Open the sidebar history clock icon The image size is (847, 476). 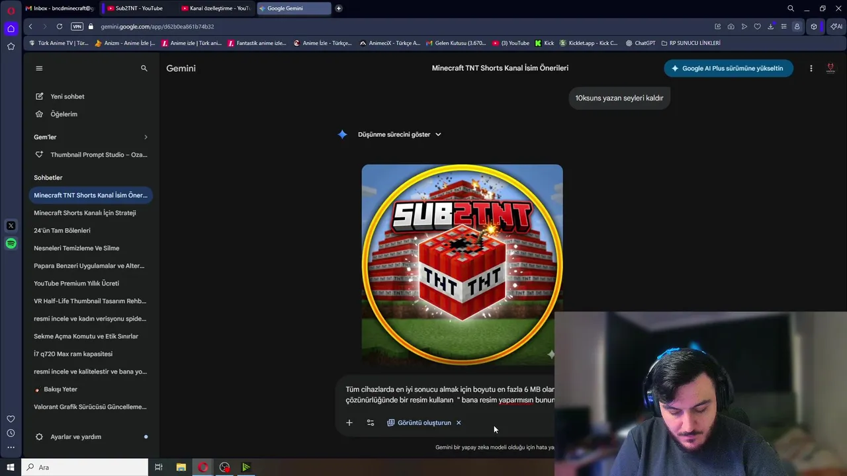[x=11, y=433]
